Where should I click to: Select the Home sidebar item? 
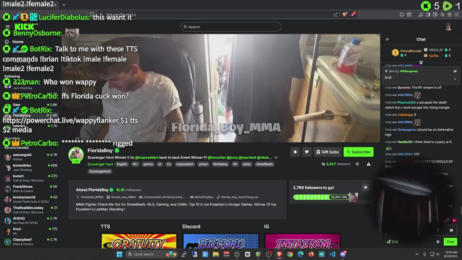click(18, 42)
